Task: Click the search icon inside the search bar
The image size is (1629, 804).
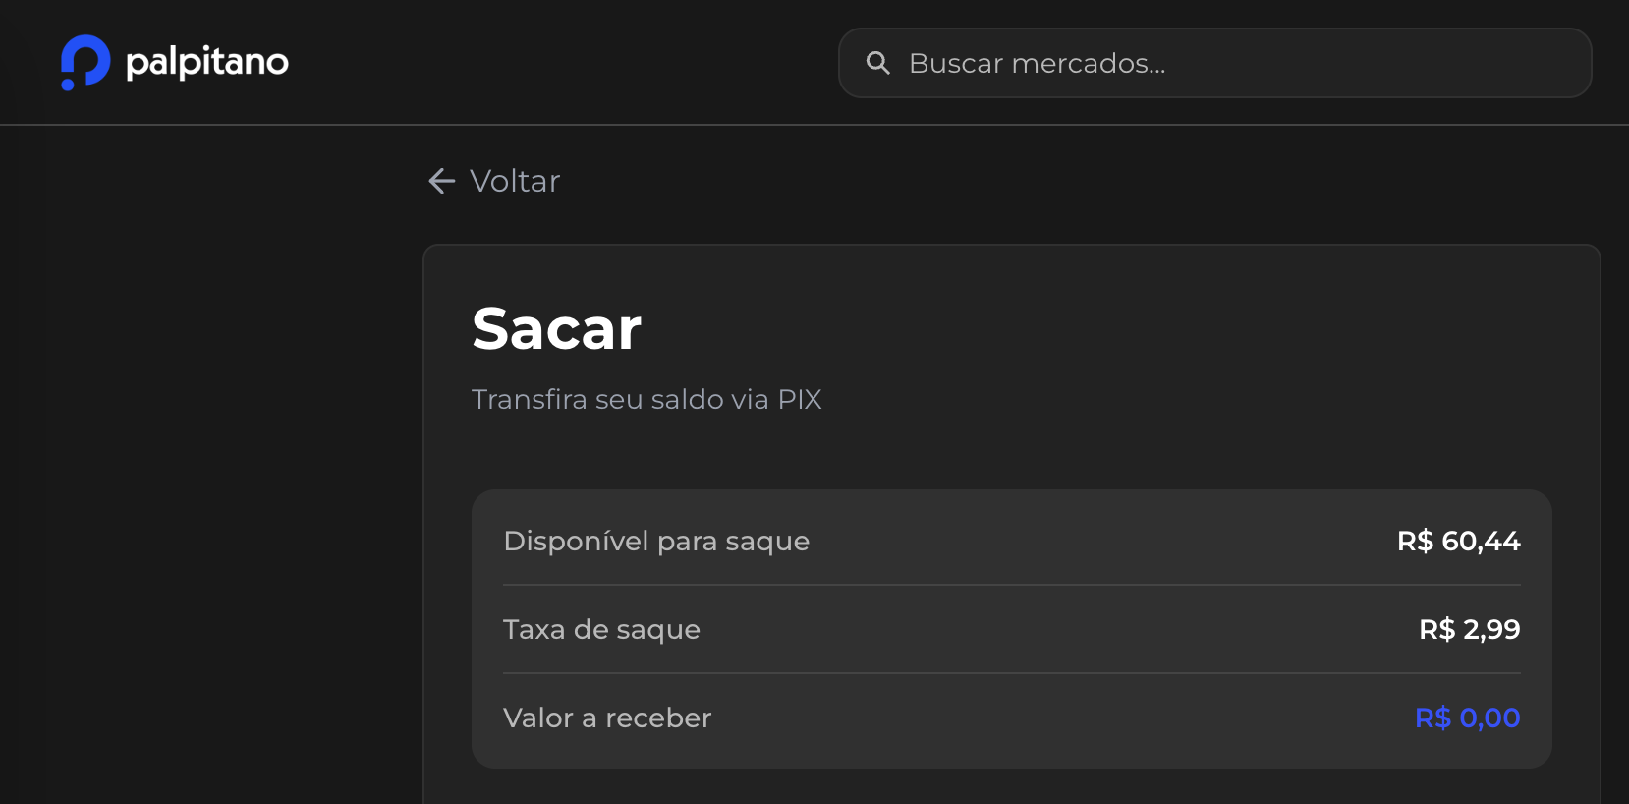Action: click(x=878, y=62)
